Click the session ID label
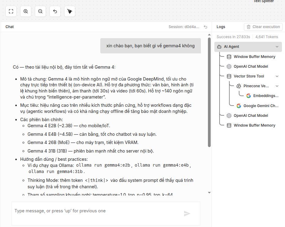Screen dimensions: 285x227 184,27
